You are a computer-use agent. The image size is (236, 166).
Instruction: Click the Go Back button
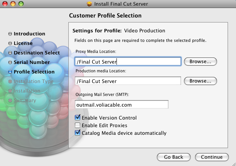pyautogui.click(x=173, y=157)
